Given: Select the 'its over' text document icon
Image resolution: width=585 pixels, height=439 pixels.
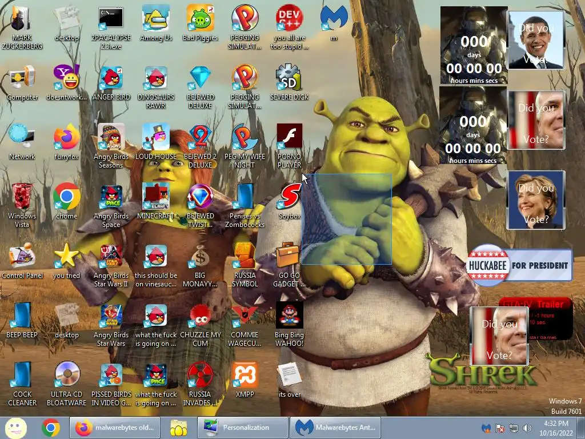Looking at the screenshot, I should 289,380.
